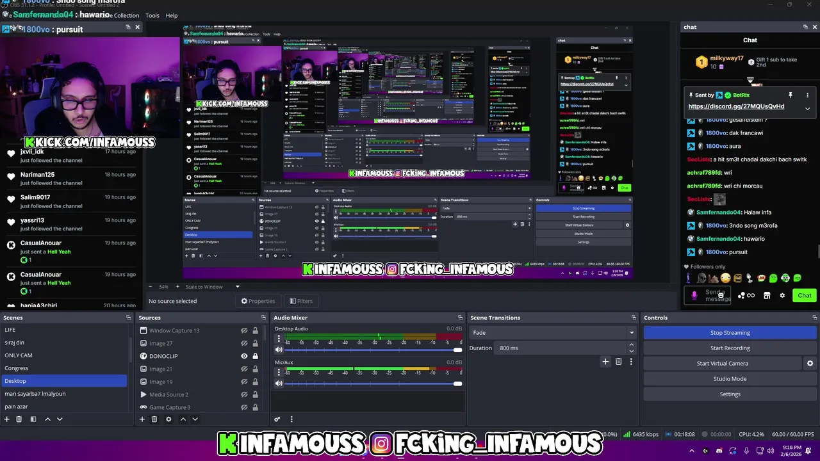The width and height of the screenshot is (820, 461).
Task: Adjust Mic/Aux volume slider
Action: pos(373,384)
